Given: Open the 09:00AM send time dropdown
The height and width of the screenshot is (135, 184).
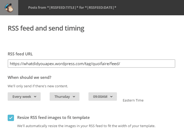Looking at the screenshot, I should (103, 97).
